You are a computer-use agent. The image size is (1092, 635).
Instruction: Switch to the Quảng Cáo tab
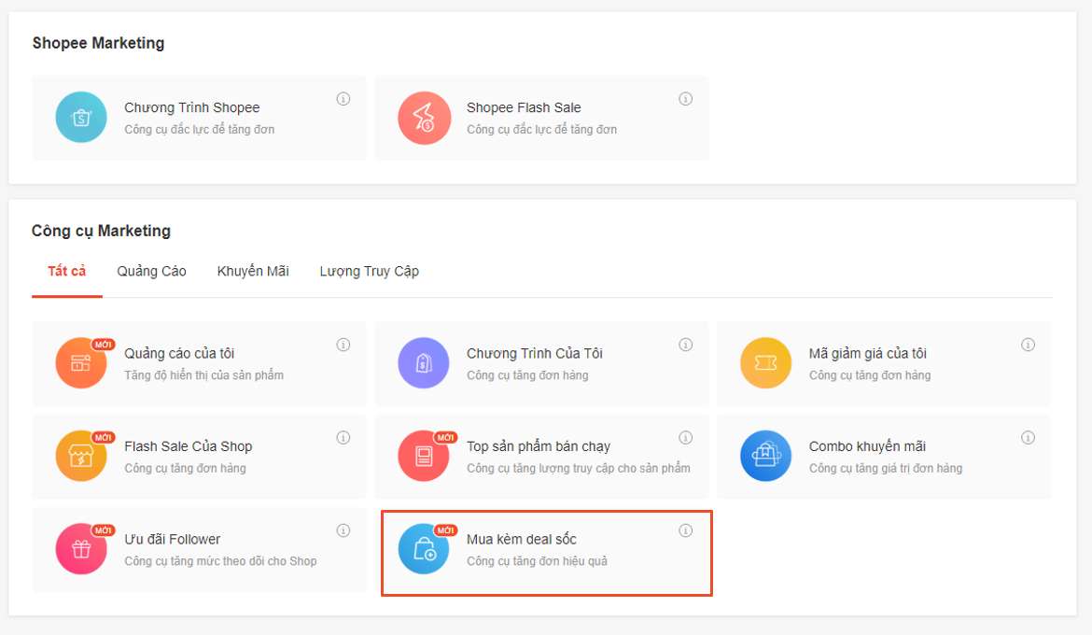pyautogui.click(x=151, y=272)
